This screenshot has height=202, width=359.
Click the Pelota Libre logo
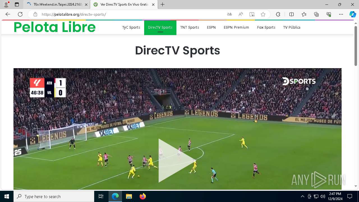(55, 27)
